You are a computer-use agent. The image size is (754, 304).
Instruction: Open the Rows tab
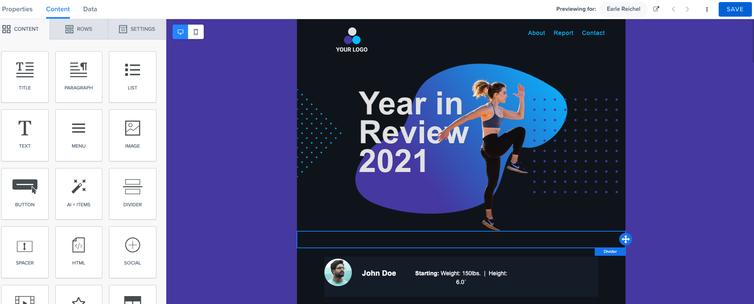tap(79, 29)
